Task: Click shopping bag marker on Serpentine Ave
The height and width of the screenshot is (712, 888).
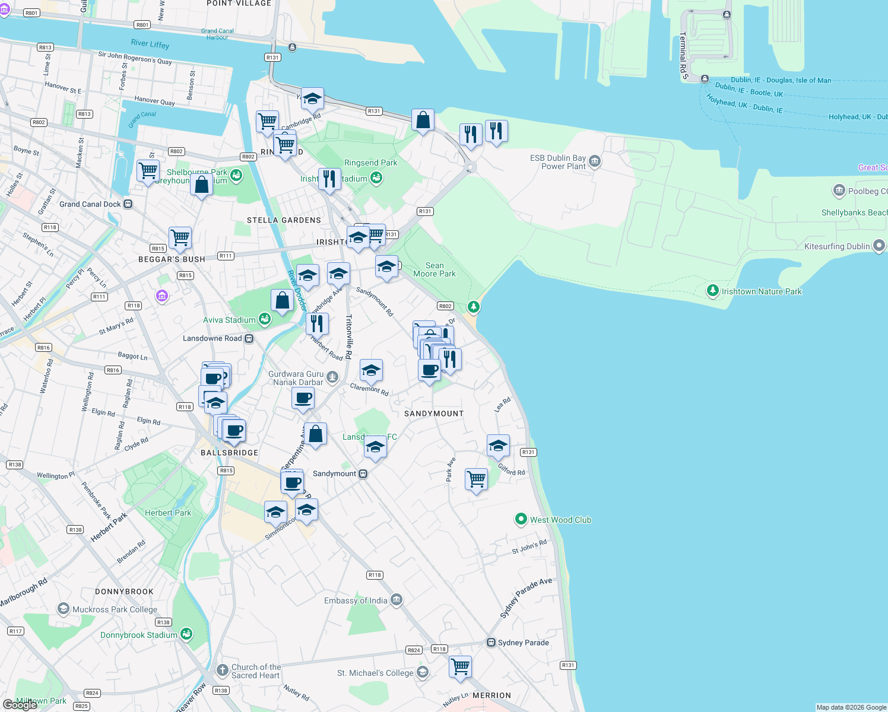Action: tap(316, 434)
